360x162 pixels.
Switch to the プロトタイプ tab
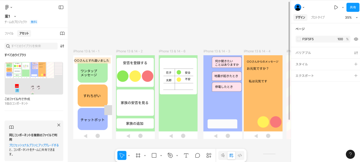pos(318,18)
